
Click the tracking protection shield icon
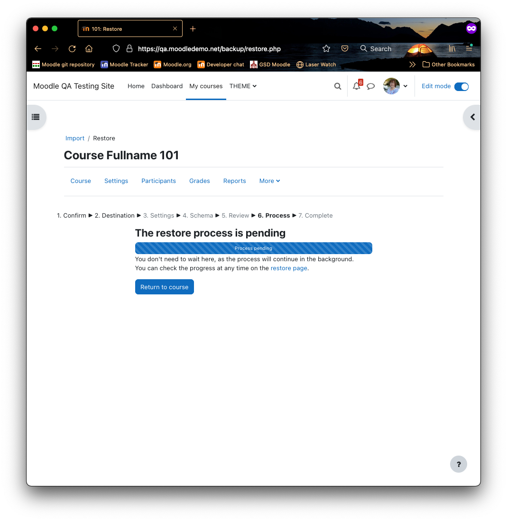[x=116, y=48]
